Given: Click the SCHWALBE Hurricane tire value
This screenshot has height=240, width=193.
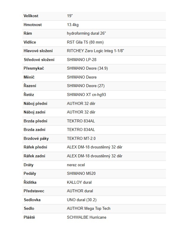Looking at the screenshot, I should pyautogui.click(x=86, y=217).
